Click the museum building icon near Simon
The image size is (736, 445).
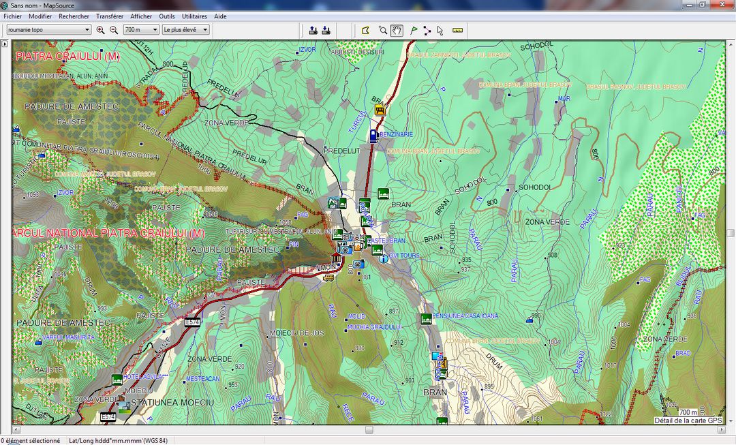point(336,258)
